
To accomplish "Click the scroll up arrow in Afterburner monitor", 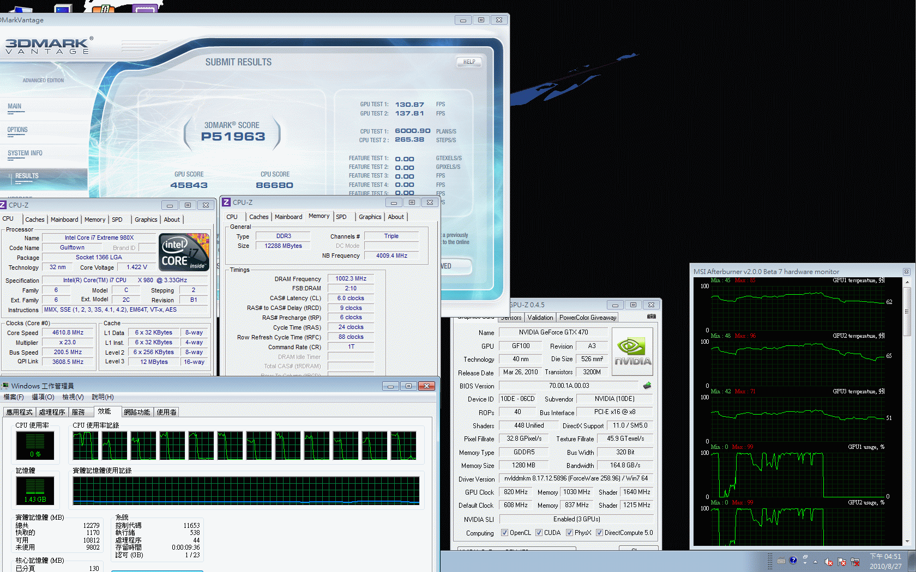I will click(x=907, y=282).
